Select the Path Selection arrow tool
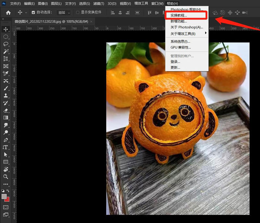 tap(6, 155)
